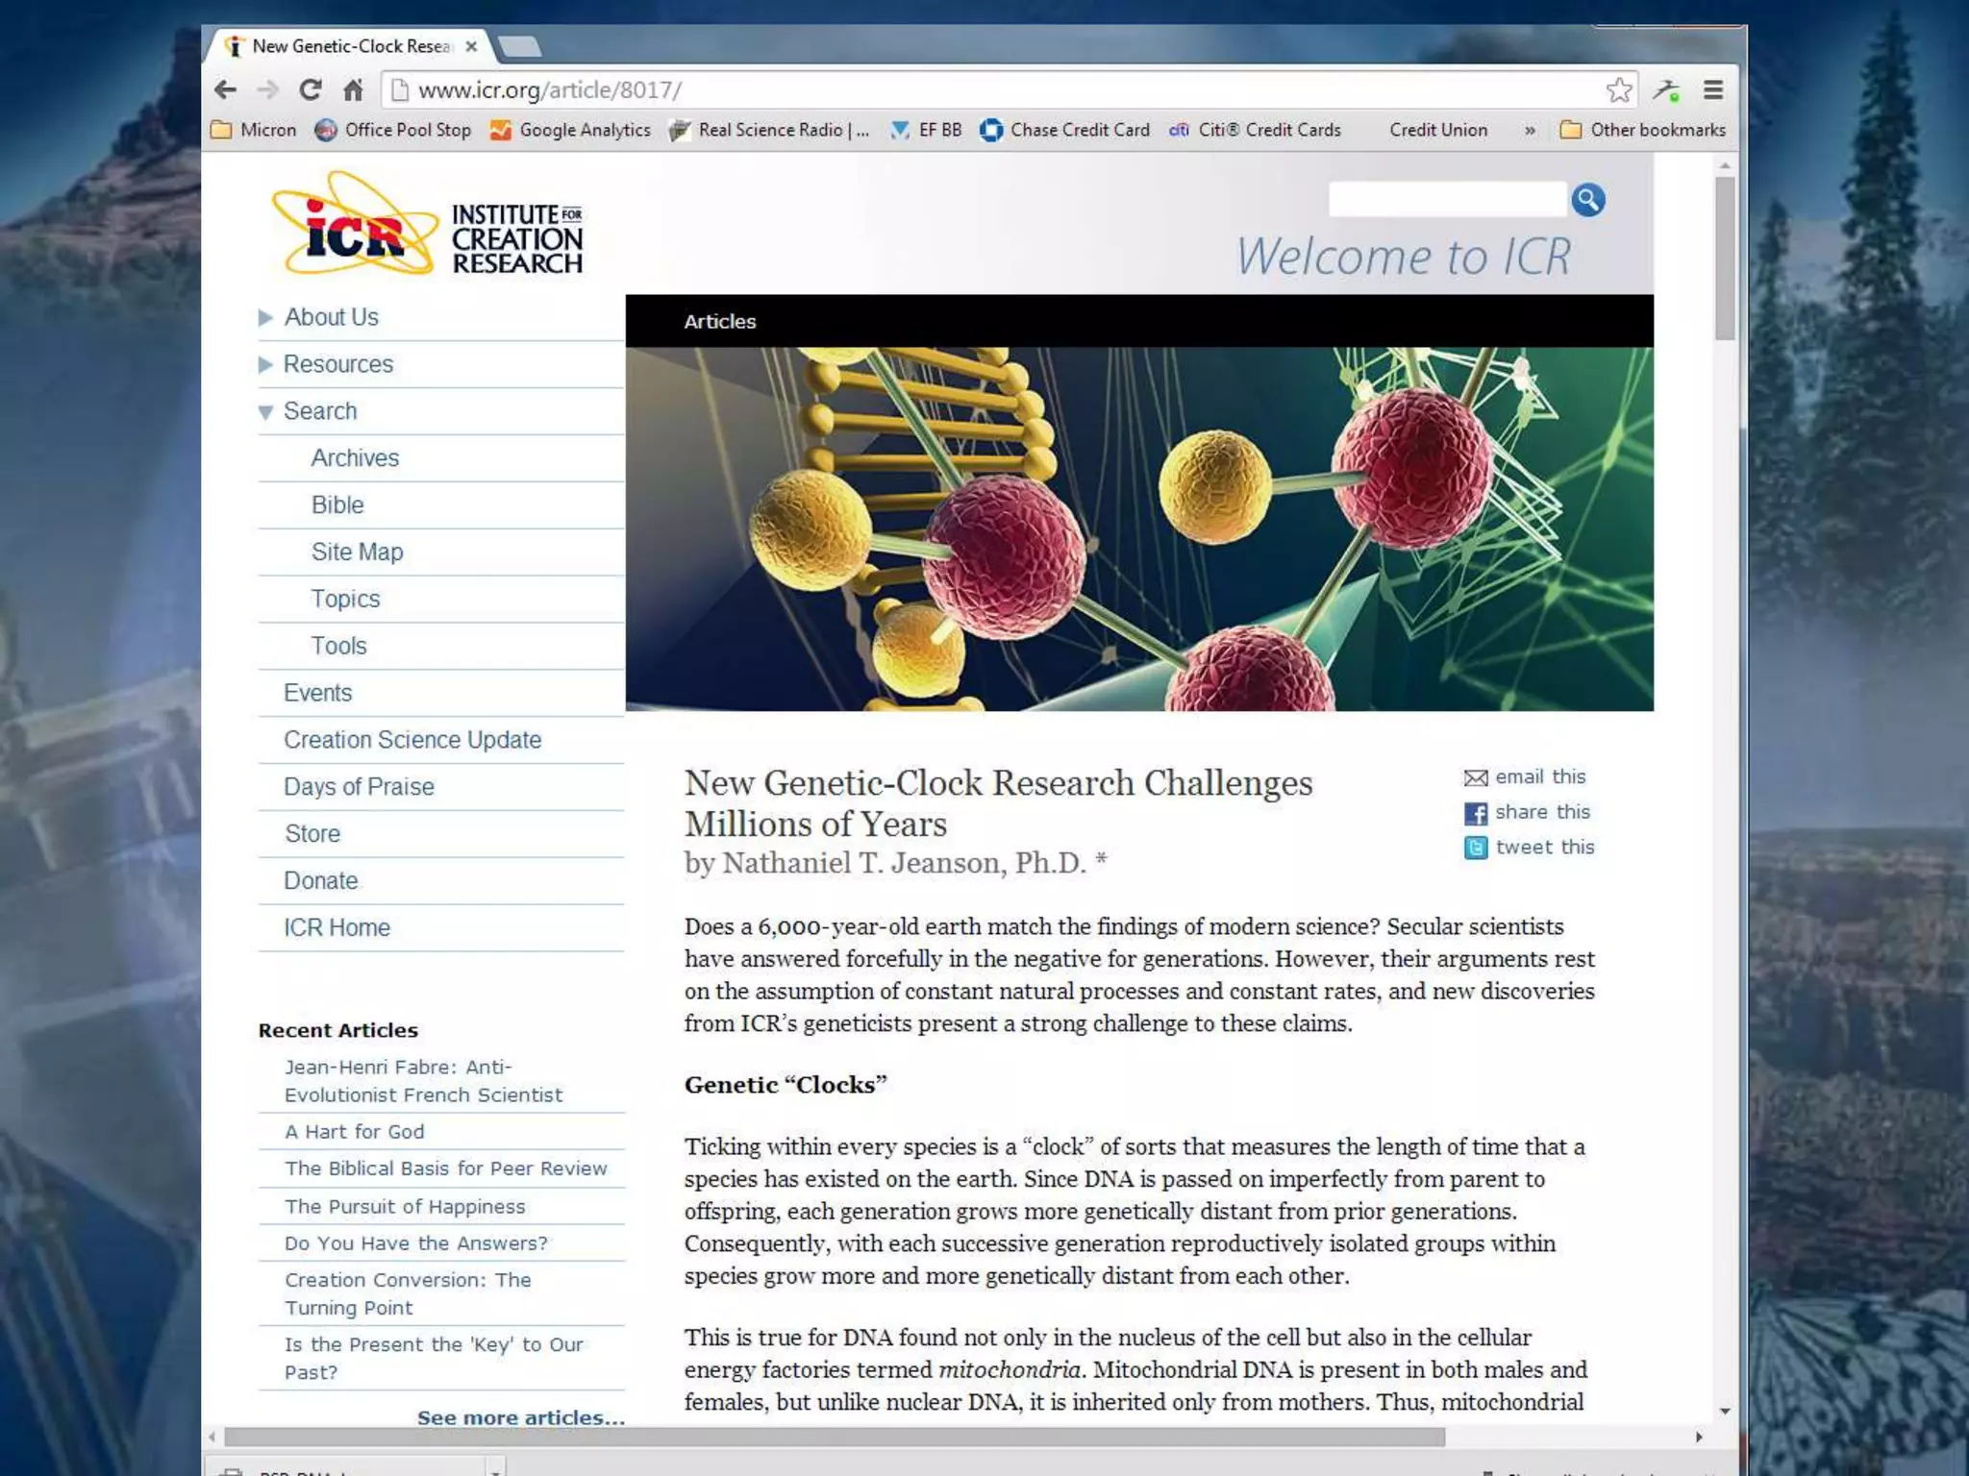
Task: Open the Chrome hamburger menu
Action: pyautogui.click(x=1712, y=90)
